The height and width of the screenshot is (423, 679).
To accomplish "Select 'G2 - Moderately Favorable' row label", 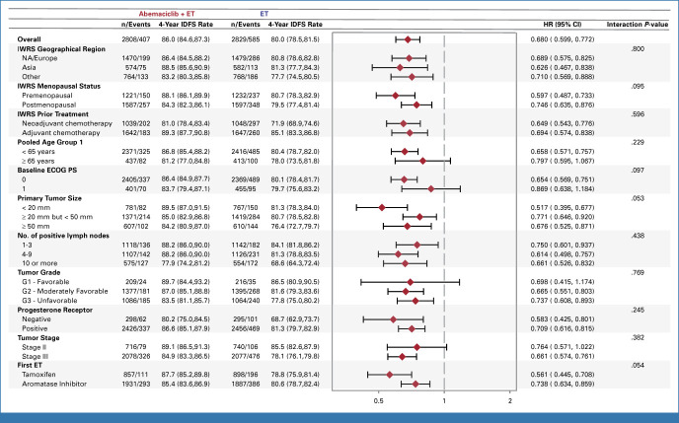I will [65, 292].
